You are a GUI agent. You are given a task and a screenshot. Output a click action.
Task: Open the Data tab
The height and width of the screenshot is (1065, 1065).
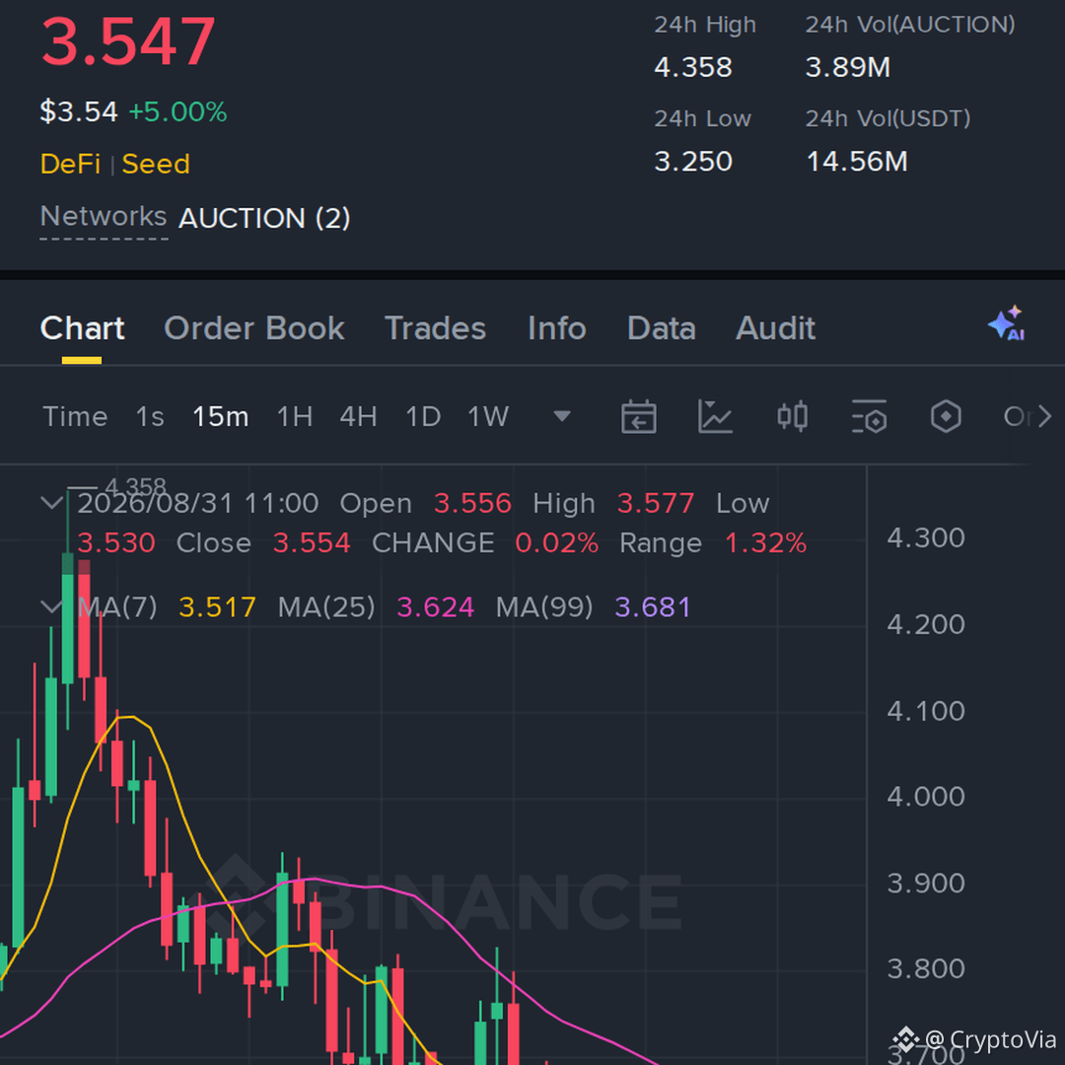click(x=662, y=328)
